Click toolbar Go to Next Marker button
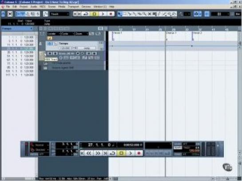Image resolution: width=242 pixels, height=181 pixels. click(79, 14)
